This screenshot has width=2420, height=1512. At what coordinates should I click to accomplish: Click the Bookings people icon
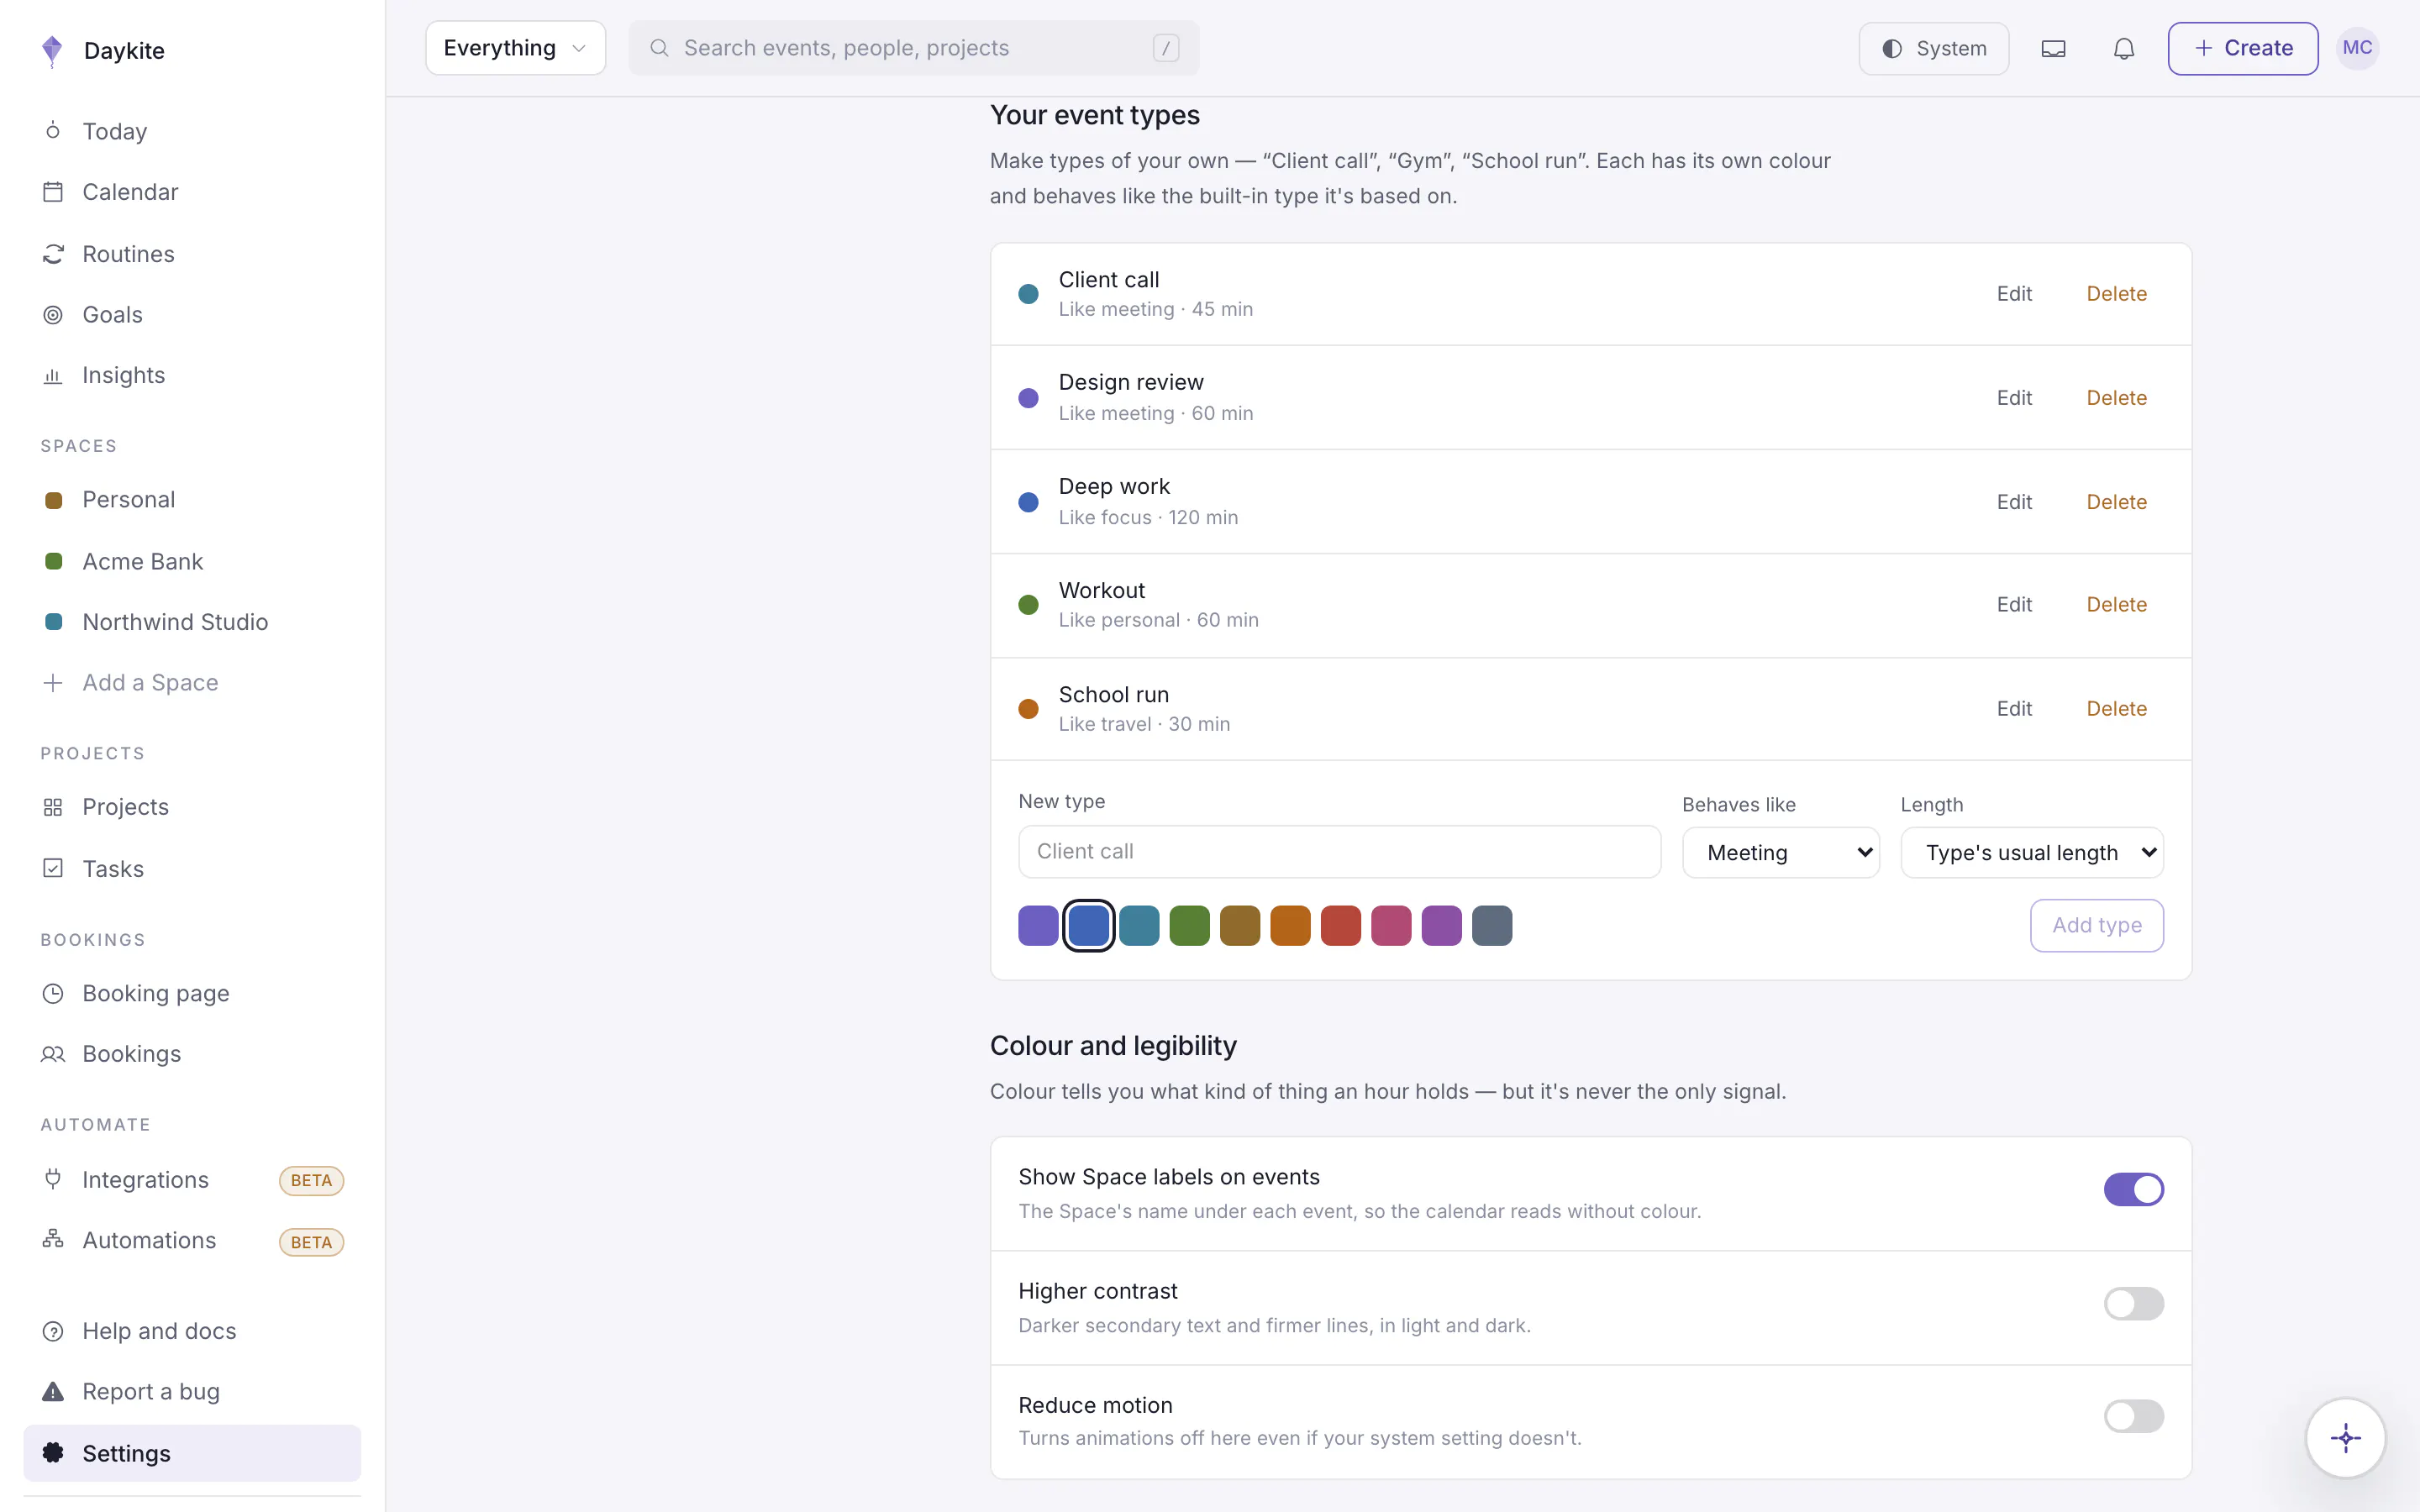tap(53, 1054)
